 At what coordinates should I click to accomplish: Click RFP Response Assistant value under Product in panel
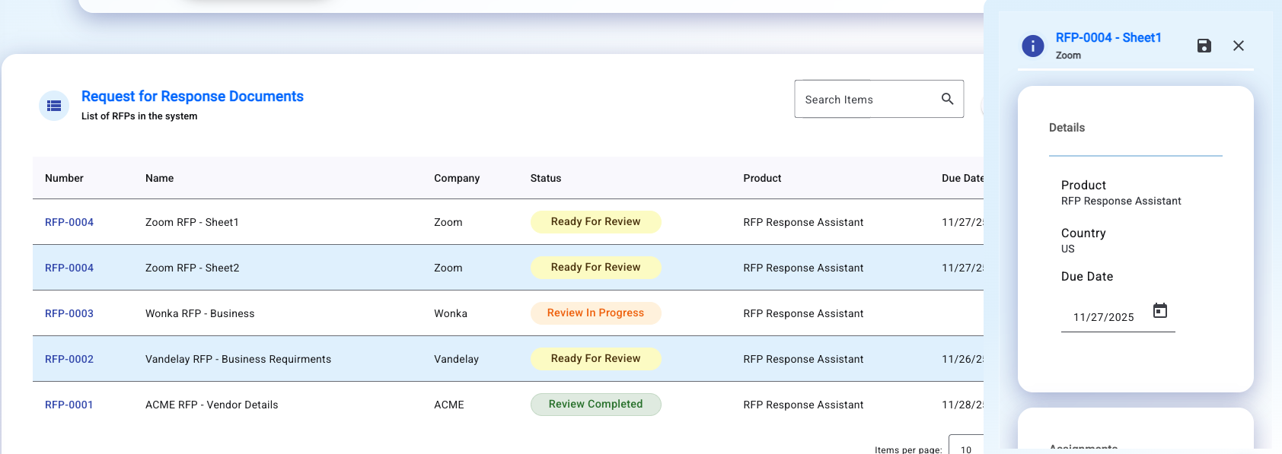click(1121, 201)
